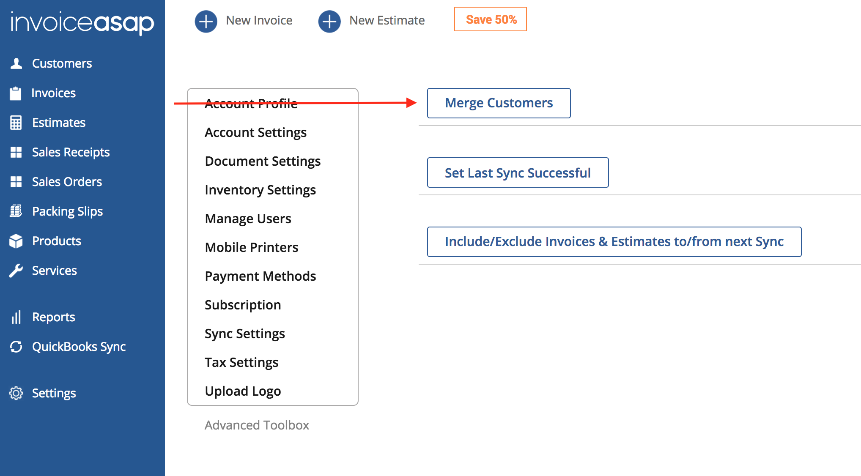Click the Merge Customers button
The height and width of the screenshot is (476, 861).
[499, 103]
